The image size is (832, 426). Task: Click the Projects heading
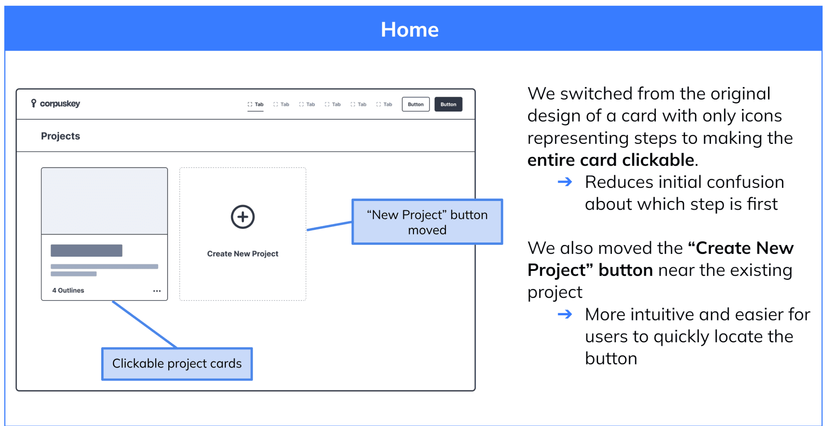(x=60, y=136)
